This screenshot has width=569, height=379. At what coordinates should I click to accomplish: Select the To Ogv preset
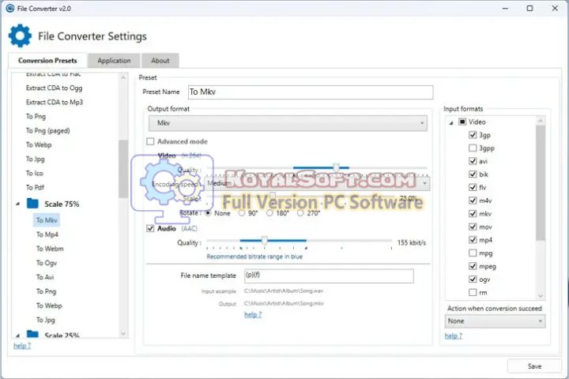(x=47, y=263)
